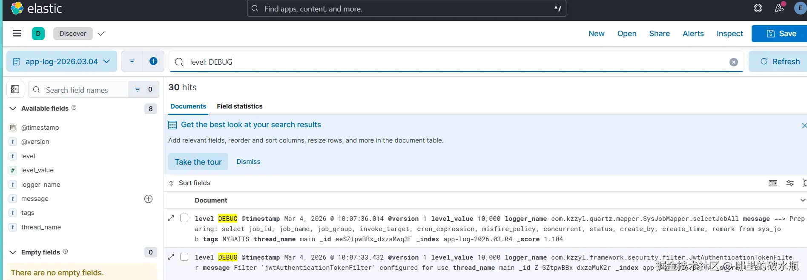Click the help menu lifebuoy icon

tap(758, 8)
